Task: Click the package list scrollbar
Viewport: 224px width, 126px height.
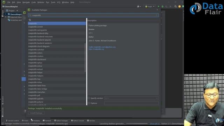Action: [x=85, y=57]
